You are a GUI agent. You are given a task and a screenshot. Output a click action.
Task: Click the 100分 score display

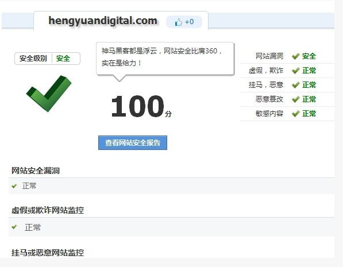coord(141,106)
